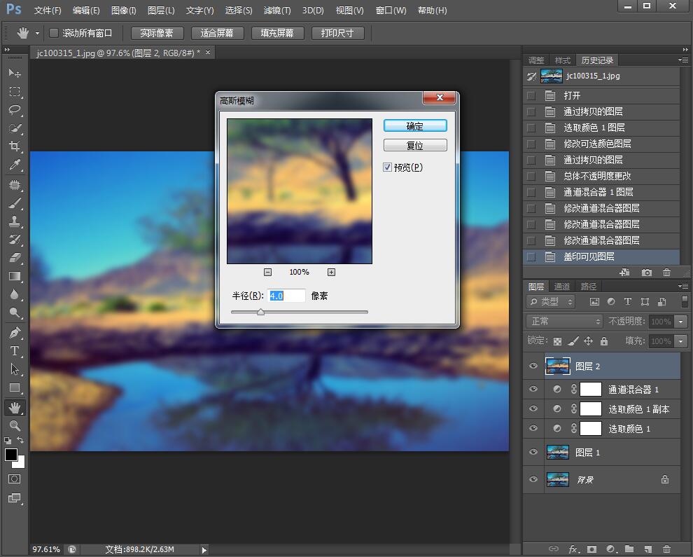This screenshot has height=557, width=693.
Task: Select the Lasso tool
Action: pos(15,110)
